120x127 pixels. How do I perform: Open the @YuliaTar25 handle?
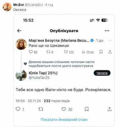[39, 78]
